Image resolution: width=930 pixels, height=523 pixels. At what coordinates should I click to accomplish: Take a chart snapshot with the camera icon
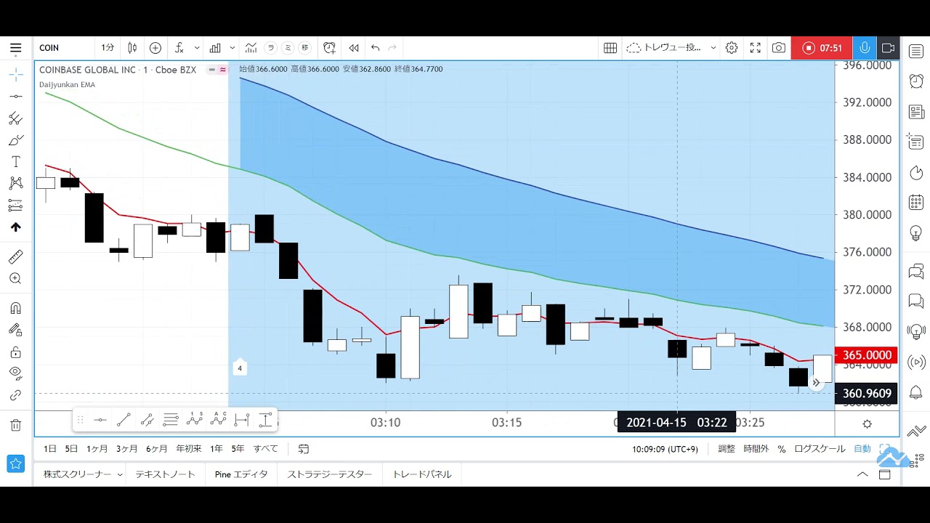coord(779,48)
